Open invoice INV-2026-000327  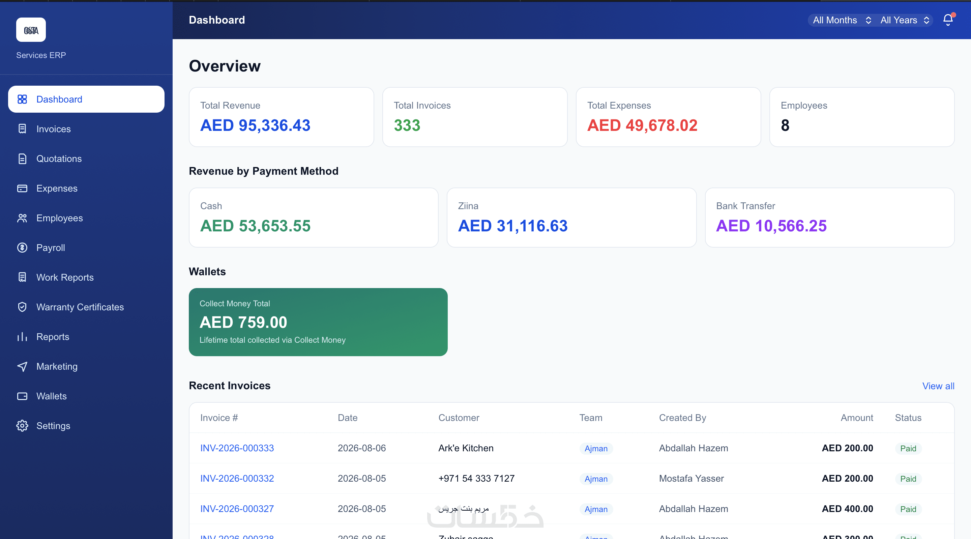click(237, 509)
